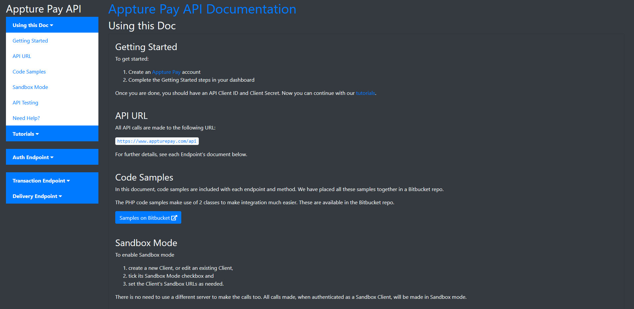Click the Using this Doc page heading
The height and width of the screenshot is (309, 634).
[142, 26]
